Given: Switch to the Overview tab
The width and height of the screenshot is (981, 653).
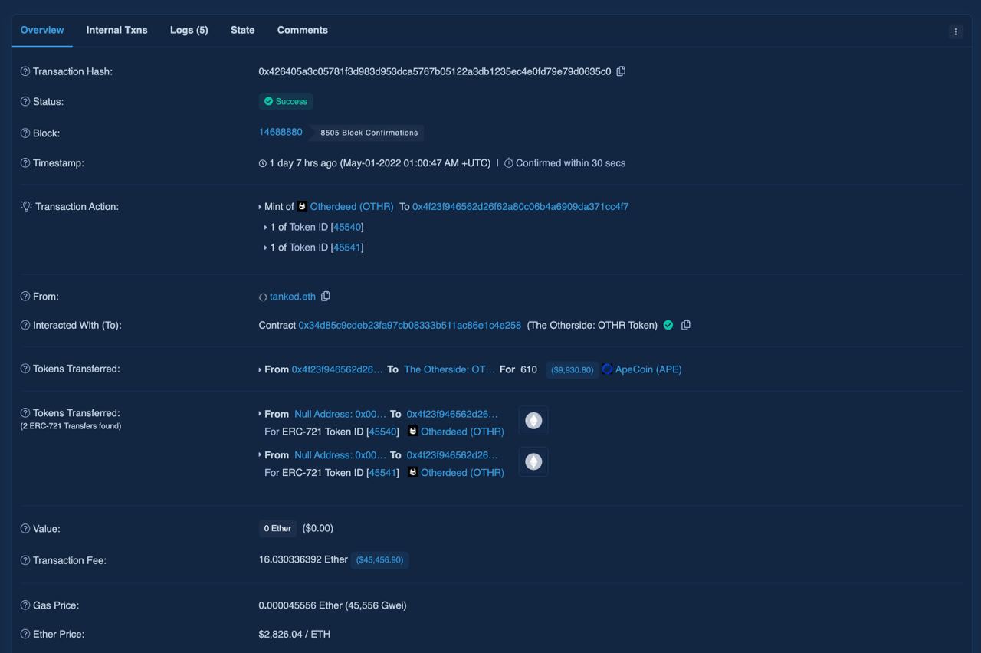Looking at the screenshot, I should pyautogui.click(x=42, y=30).
